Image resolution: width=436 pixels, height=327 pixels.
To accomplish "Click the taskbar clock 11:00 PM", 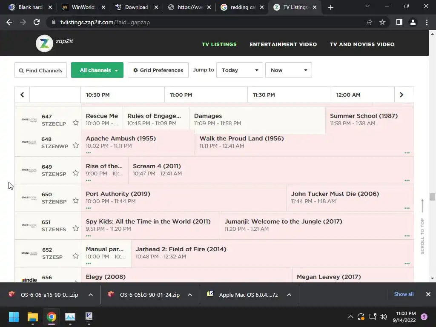I will (x=404, y=317).
